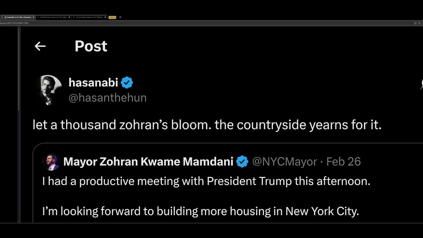Click the verified badge beside Mayor Zohran Kwame Mamdani
This screenshot has width=423, height=238.
[x=242, y=162]
